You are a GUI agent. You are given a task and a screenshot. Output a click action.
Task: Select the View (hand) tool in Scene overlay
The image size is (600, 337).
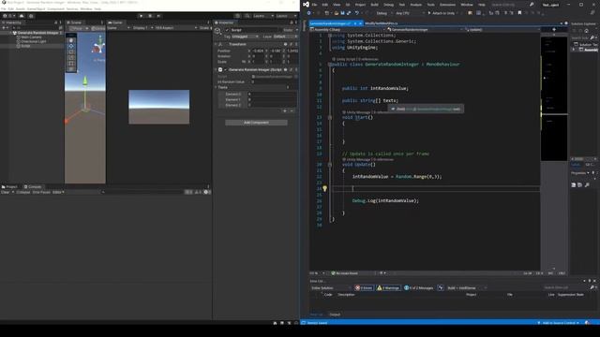(x=71, y=40)
